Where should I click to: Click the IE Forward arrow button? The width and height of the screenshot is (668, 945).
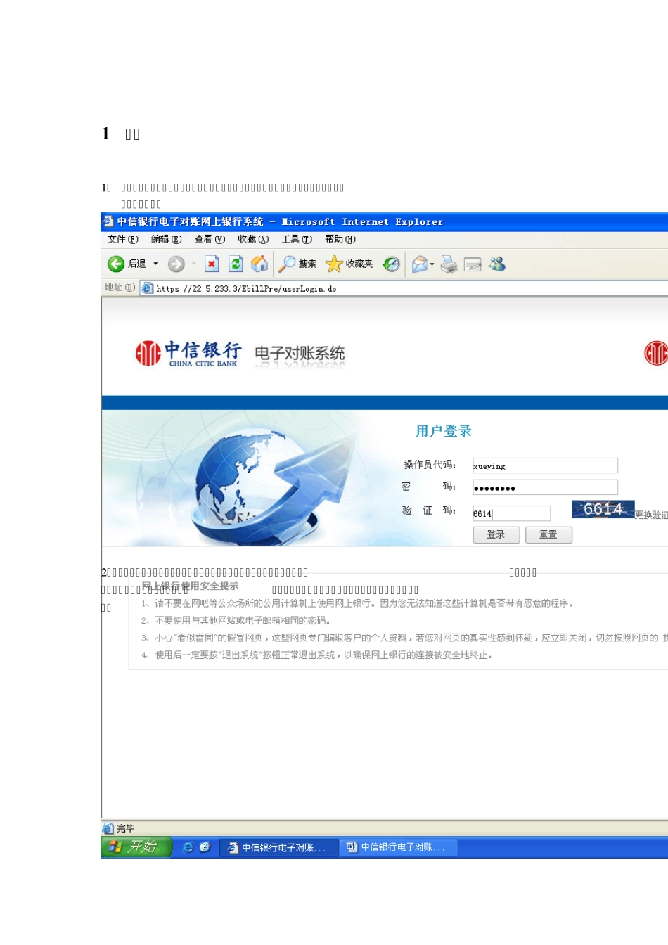[176, 264]
